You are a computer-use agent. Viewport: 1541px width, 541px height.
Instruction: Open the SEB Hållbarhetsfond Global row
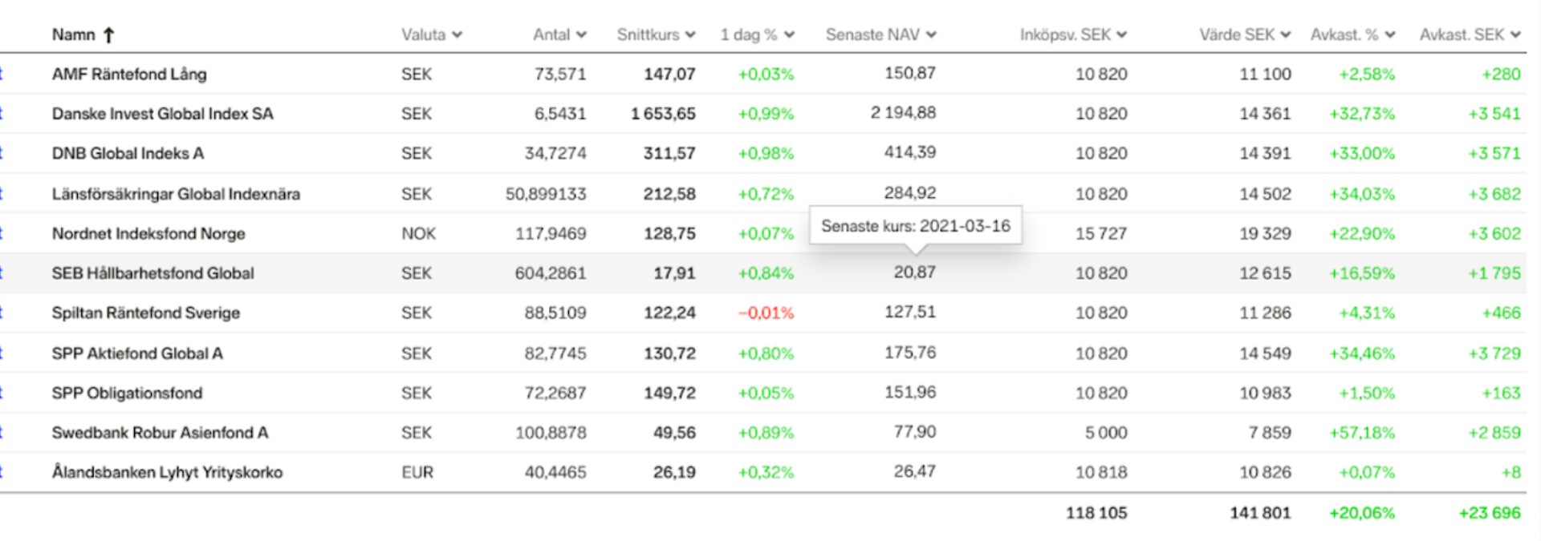click(152, 273)
